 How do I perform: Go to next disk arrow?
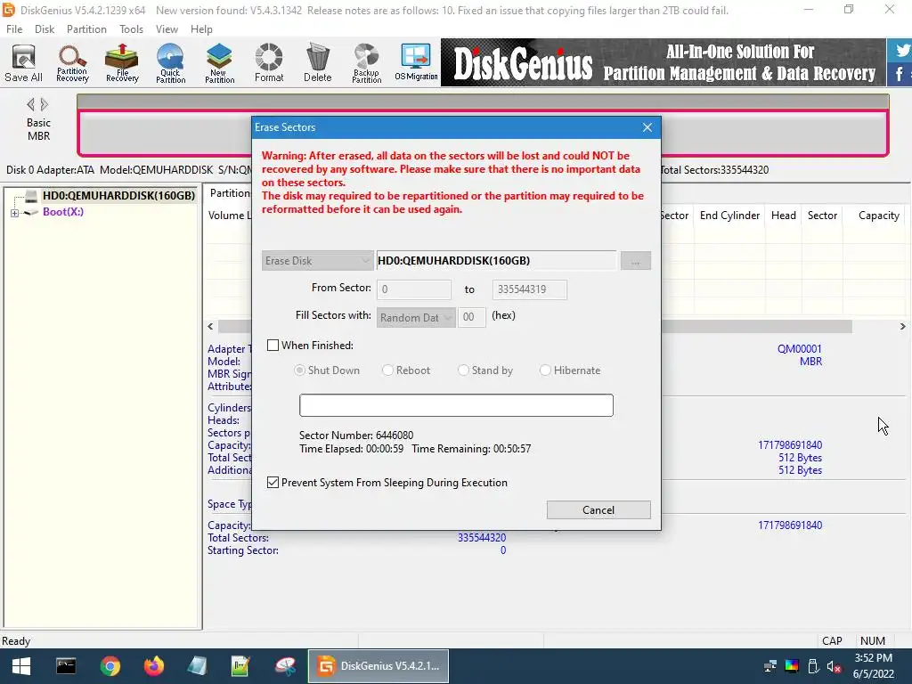45,105
